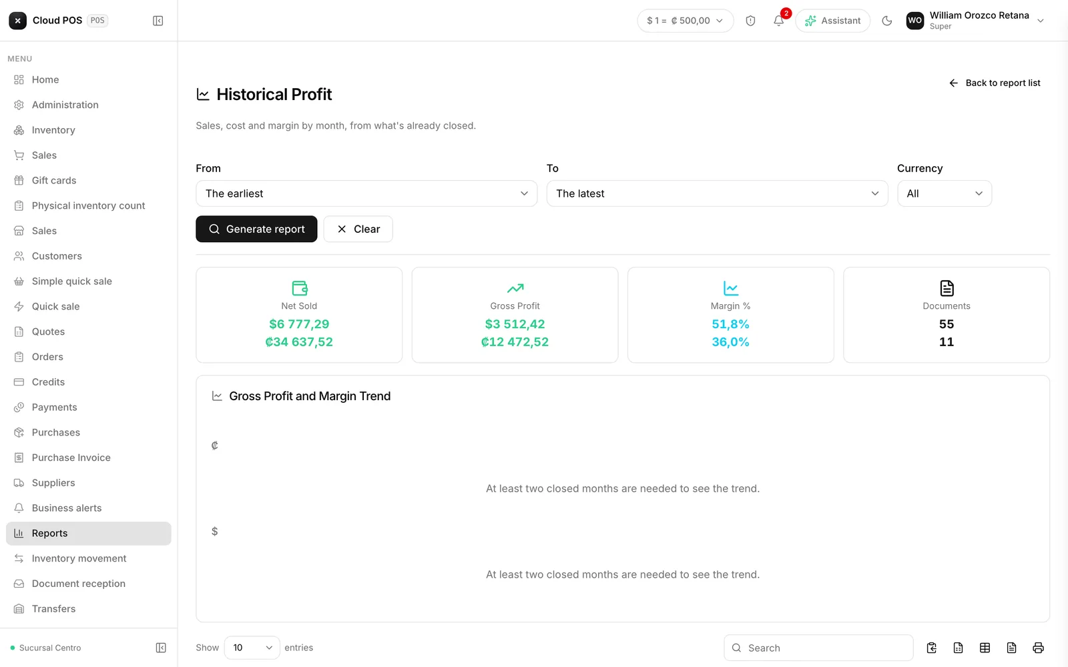Click the Business alerts bell icon
Viewport: 1068px width, 667px height.
(x=19, y=508)
